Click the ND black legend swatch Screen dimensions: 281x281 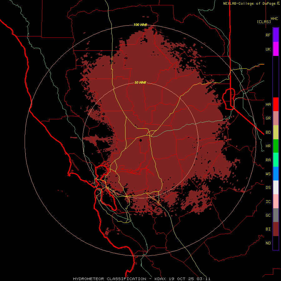pyautogui.click(x=276, y=243)
